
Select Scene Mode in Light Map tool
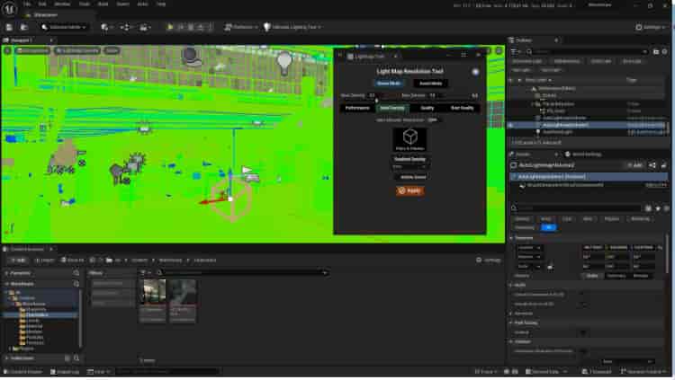click(x=389, y=84)
